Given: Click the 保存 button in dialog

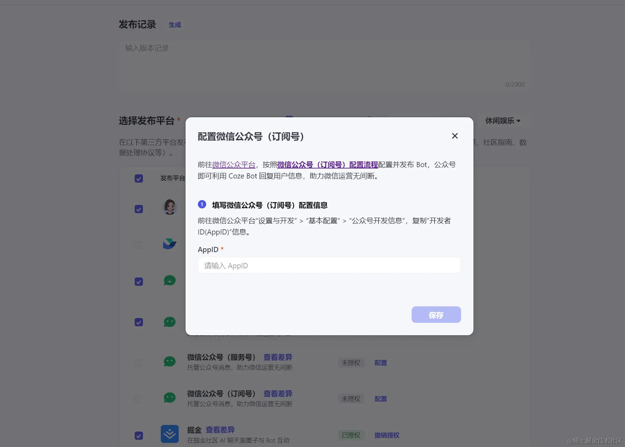Looking at the screenshot, I should point(436,315).
